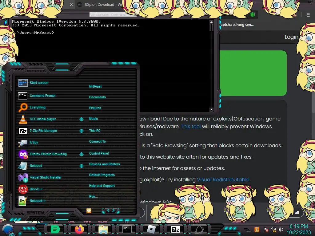Open the Everything search app

point(32,107)
